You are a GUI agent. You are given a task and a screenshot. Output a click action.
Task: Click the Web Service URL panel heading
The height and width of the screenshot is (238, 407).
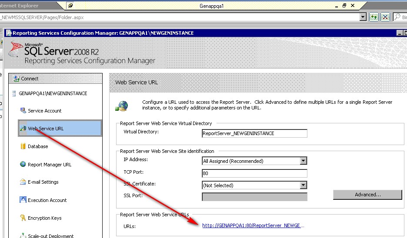pos(137,82)
